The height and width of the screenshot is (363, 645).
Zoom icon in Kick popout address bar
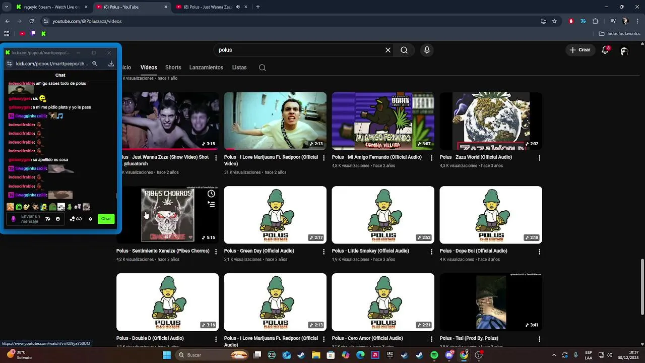[94, 64]
